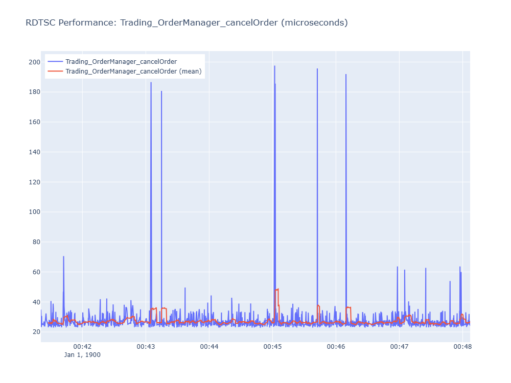This screenshot has width=511, height=383.
Task: Click the 160 y-axis label
Action: pyautogui.click(x=35, y=122)
